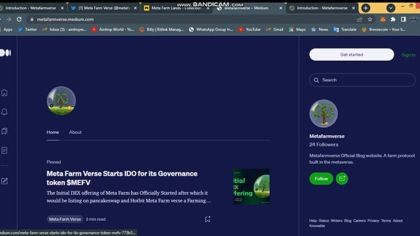Switch to first Introduction - Metafarmverse tab
420x236 pixels.
31,8
